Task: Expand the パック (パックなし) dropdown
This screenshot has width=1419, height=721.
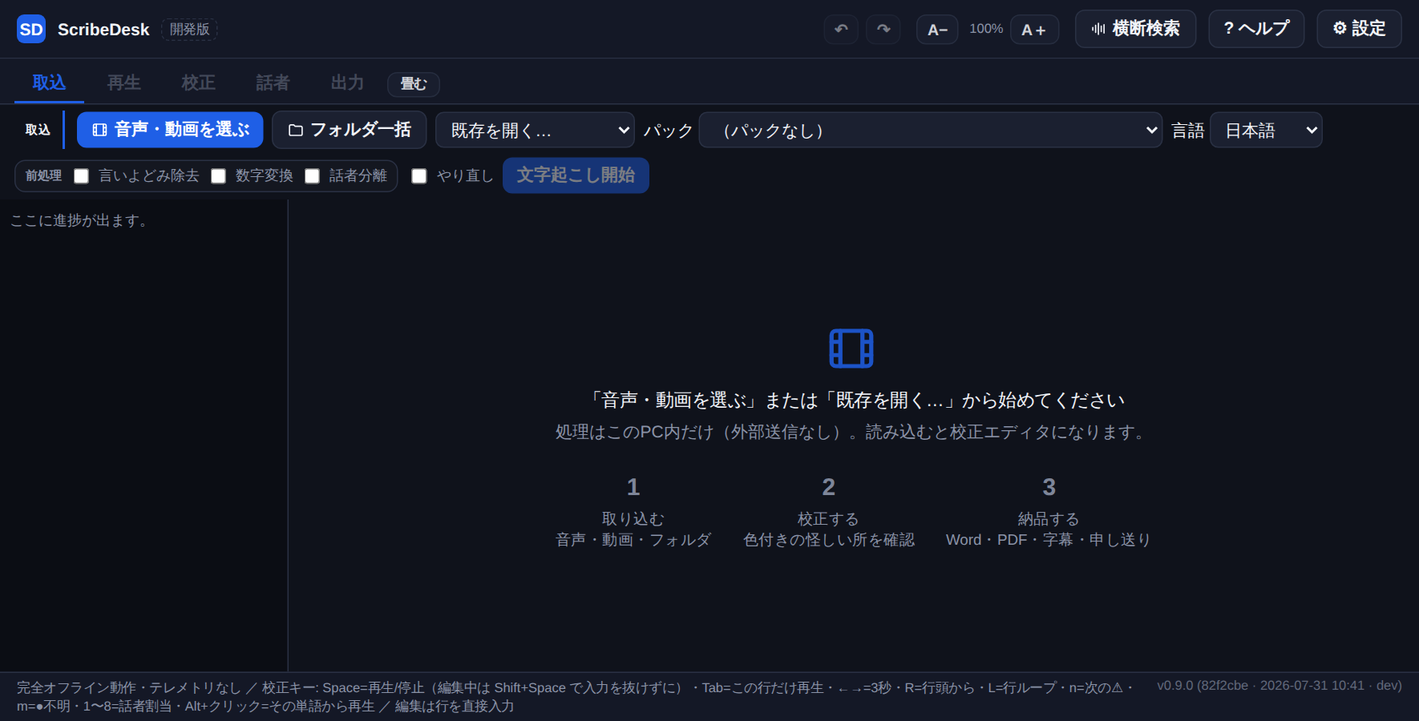Action: click(x=931, y=130)
